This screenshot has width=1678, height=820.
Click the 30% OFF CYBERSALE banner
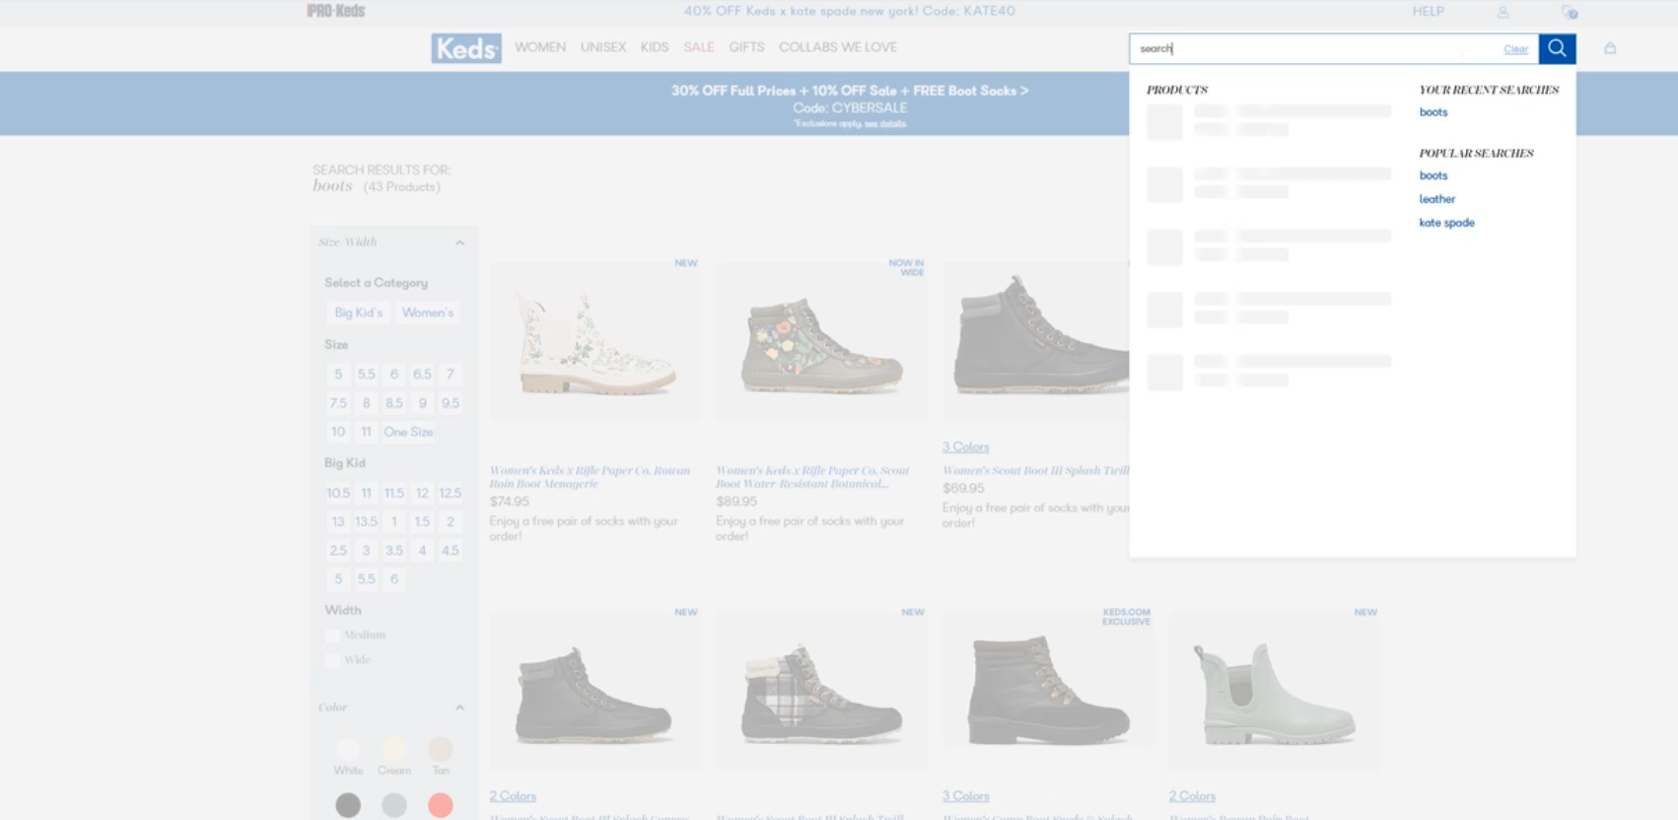coord(850,103)
